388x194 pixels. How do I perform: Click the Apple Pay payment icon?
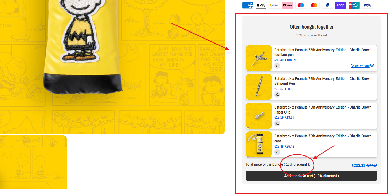(261, 5)
